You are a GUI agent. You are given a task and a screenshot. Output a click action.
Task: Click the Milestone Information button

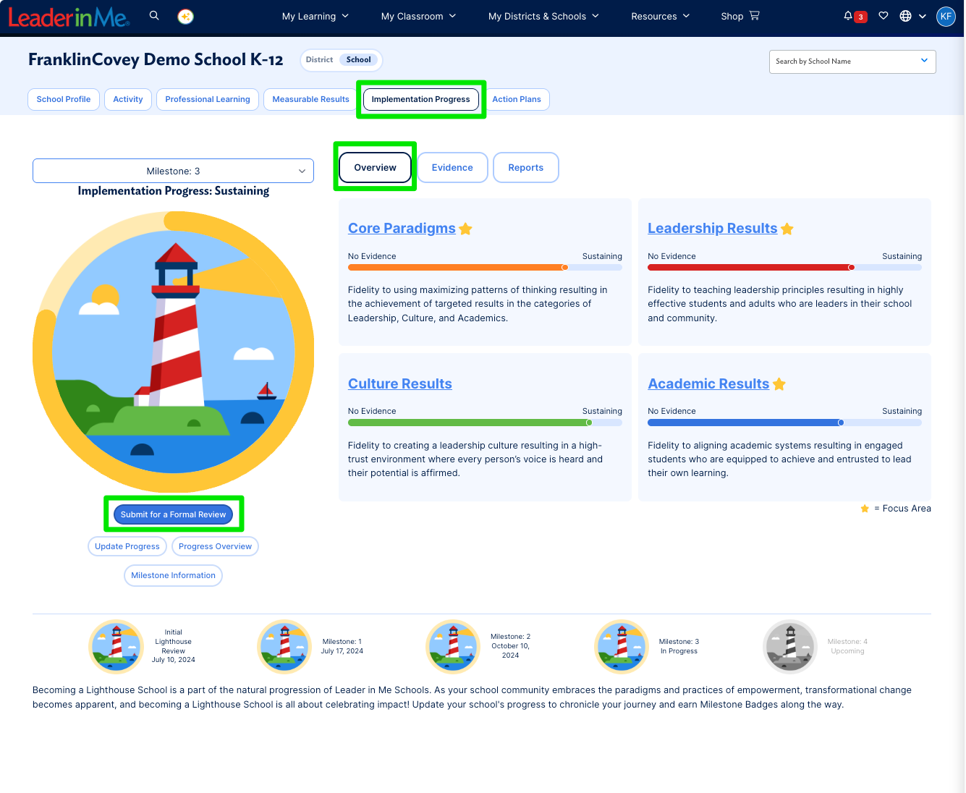174,575
